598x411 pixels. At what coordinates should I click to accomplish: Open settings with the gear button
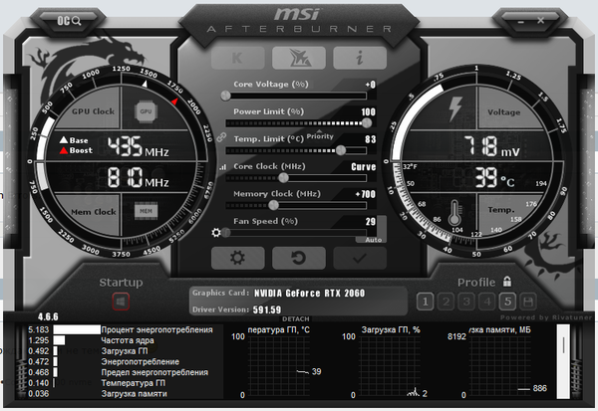(237, 258)
